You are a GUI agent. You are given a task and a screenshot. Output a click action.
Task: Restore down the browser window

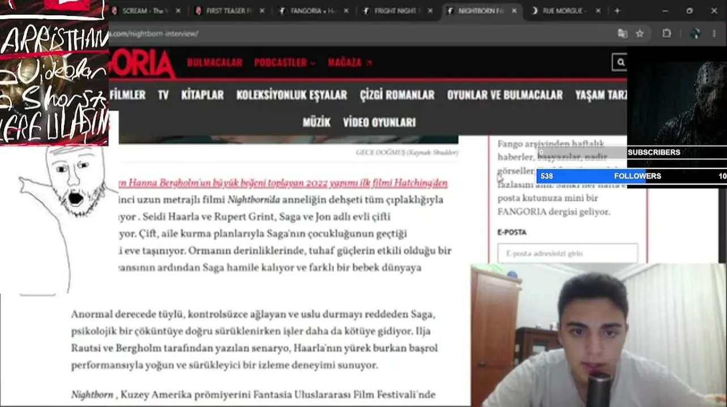[689, 10]
